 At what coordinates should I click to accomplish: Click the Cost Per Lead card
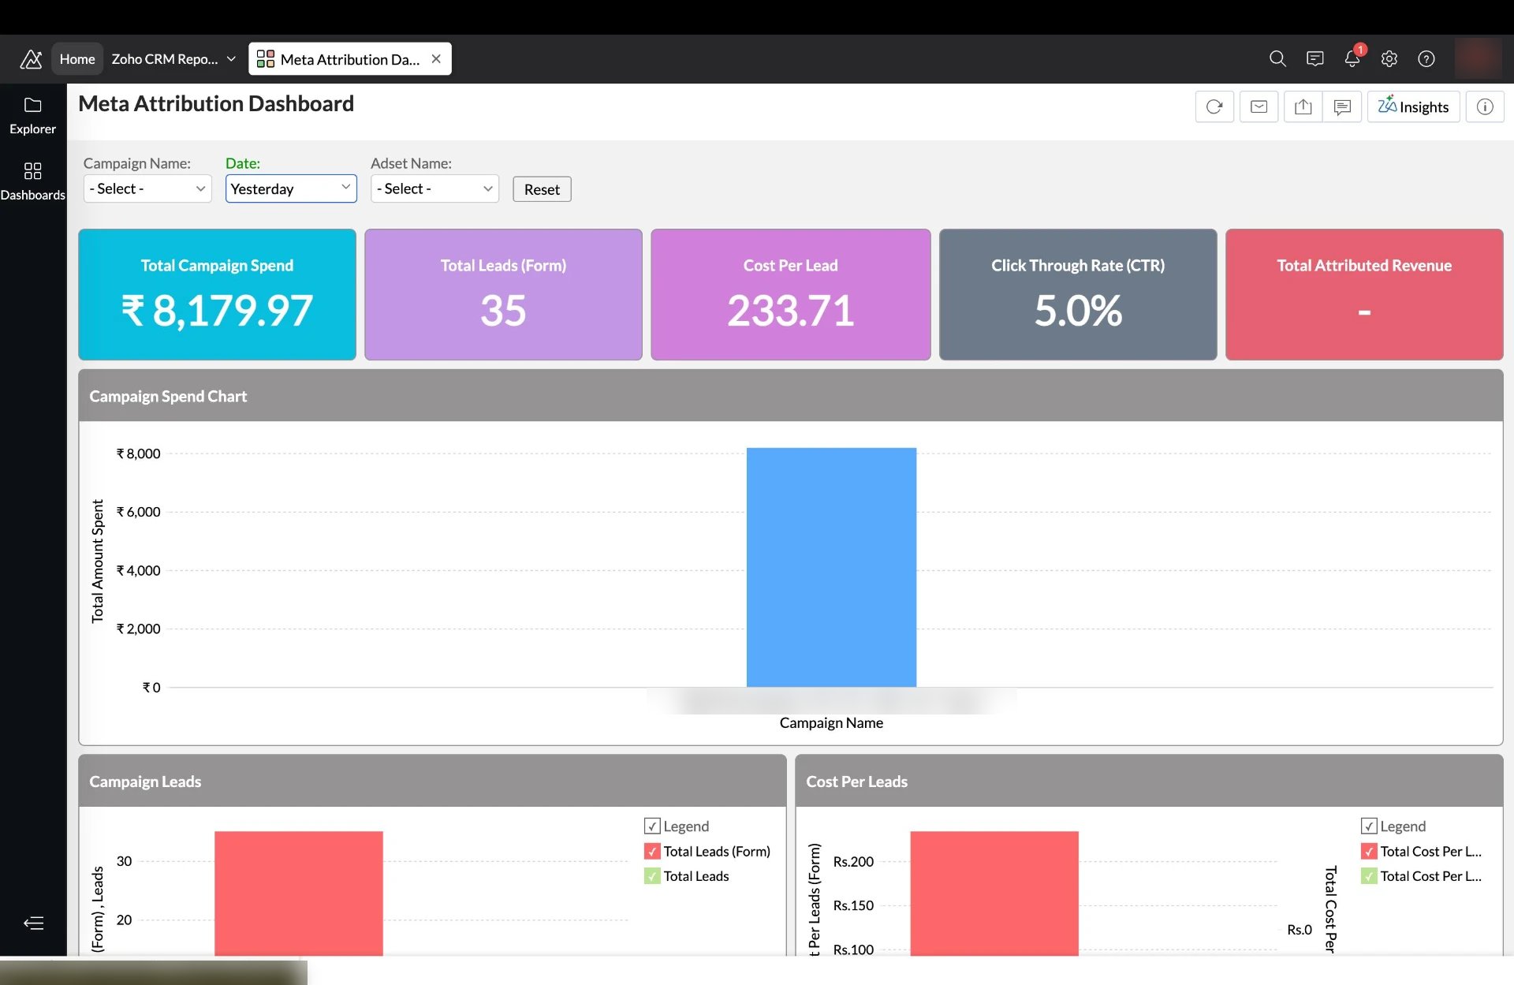tap(790, 294)
